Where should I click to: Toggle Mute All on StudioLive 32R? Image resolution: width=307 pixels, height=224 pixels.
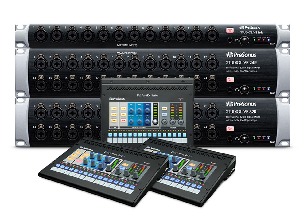click(230, 129)
